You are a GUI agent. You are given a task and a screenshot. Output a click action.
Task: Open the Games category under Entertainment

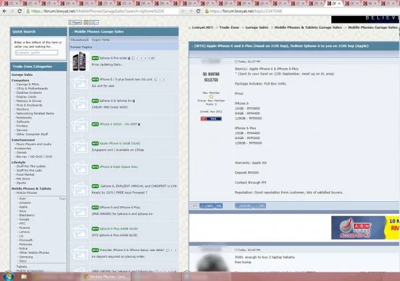(21, 152)
